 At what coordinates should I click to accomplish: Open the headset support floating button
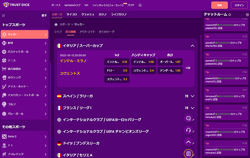(x=188, y=130)
